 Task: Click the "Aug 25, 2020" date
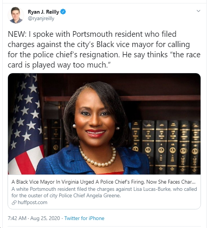pos(45,218)
